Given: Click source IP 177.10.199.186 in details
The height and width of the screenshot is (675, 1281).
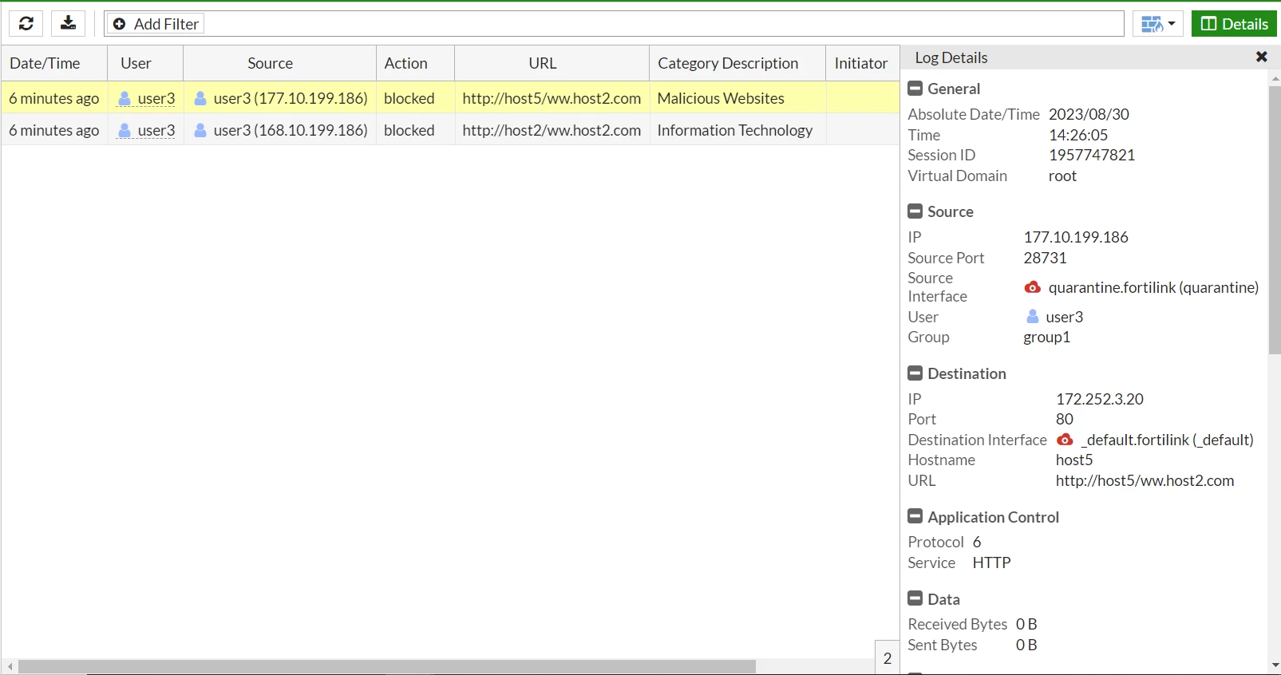Looking at the screenshot, I should [1076, 237].
